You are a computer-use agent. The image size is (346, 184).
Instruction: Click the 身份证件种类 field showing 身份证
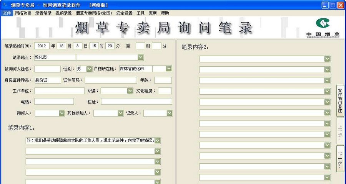click(48, 80)
